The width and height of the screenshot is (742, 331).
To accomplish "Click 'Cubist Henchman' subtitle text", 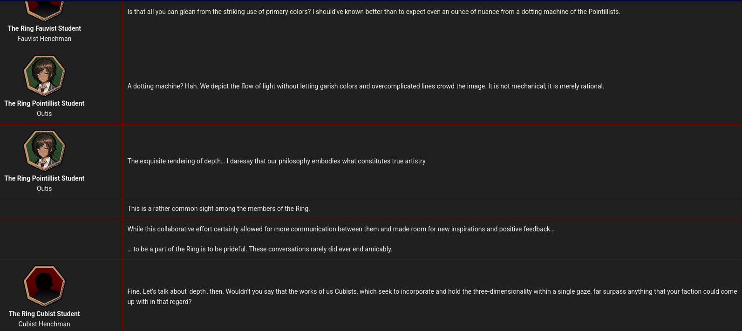I will click(44, 324).
